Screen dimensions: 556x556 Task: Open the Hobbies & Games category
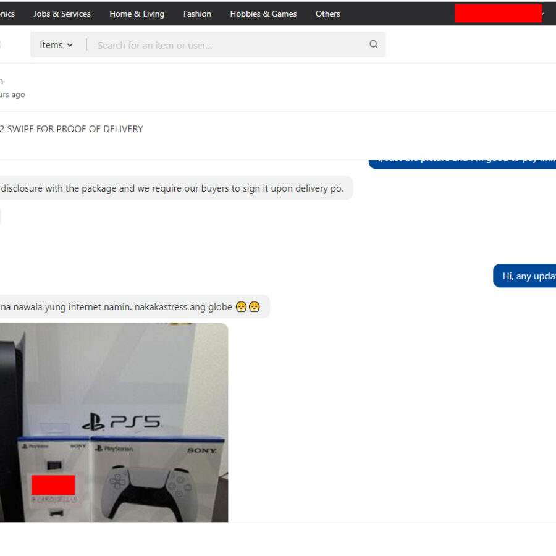tap(263, 14)
